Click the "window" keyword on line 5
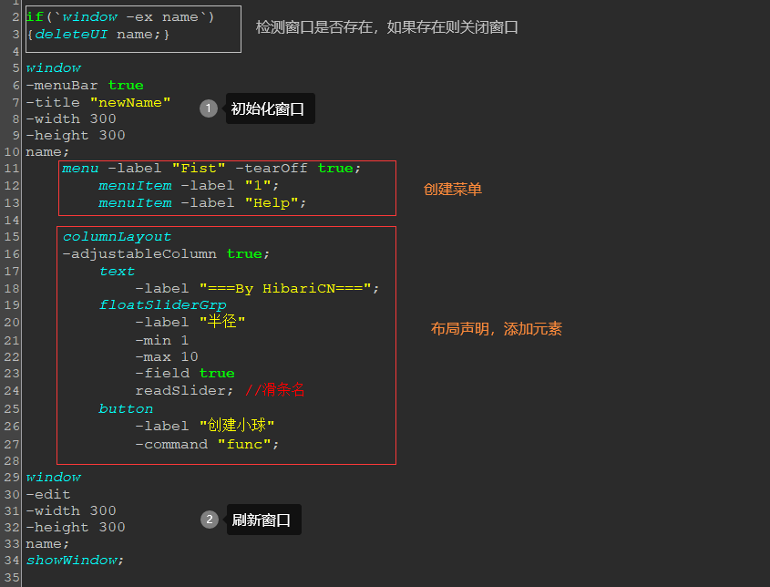 pyautogui.click(x=54, y=67)
